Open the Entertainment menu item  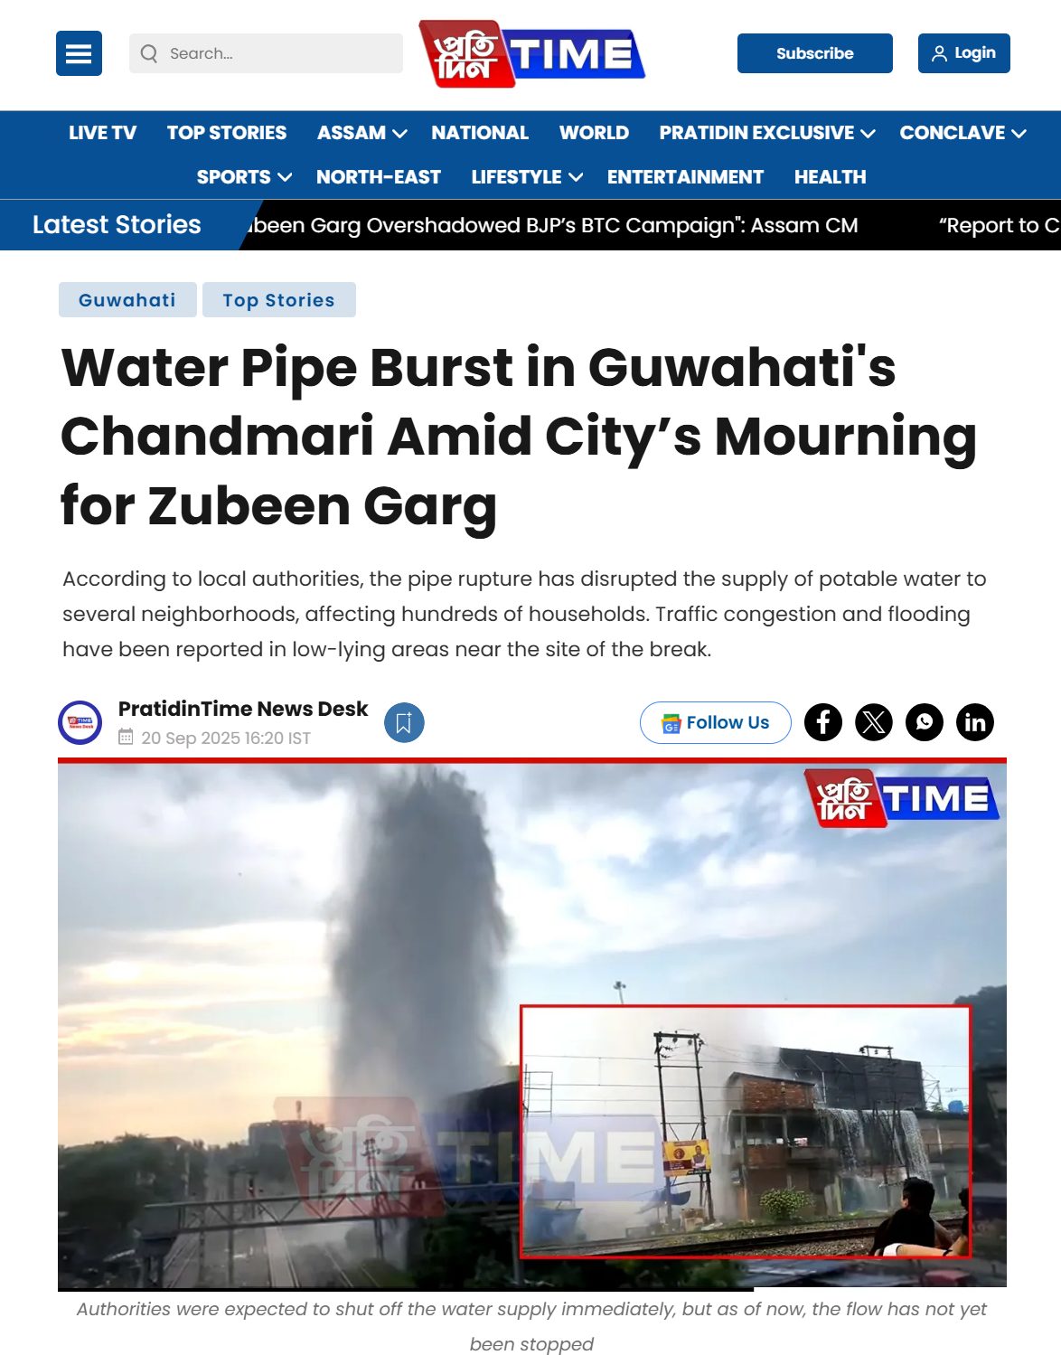685,177
